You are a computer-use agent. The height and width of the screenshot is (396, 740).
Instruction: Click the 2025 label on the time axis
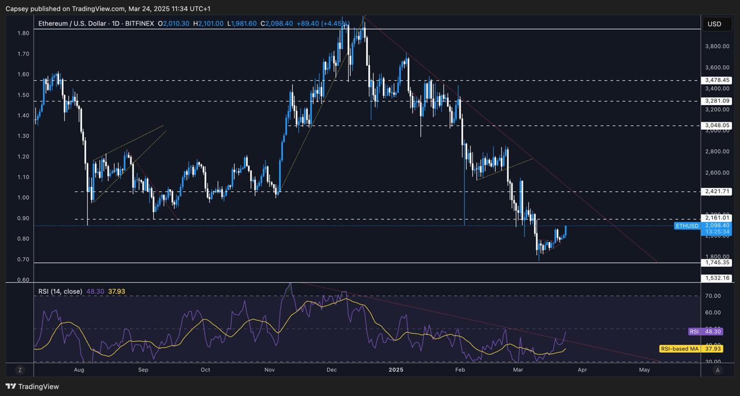(396, 370)
